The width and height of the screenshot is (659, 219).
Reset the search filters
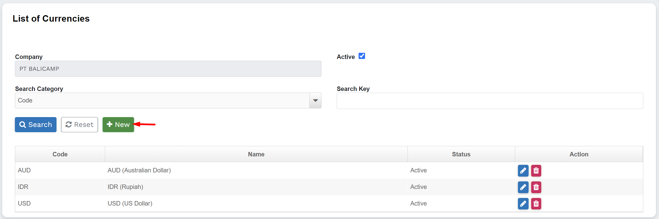[x=80, y=125]
